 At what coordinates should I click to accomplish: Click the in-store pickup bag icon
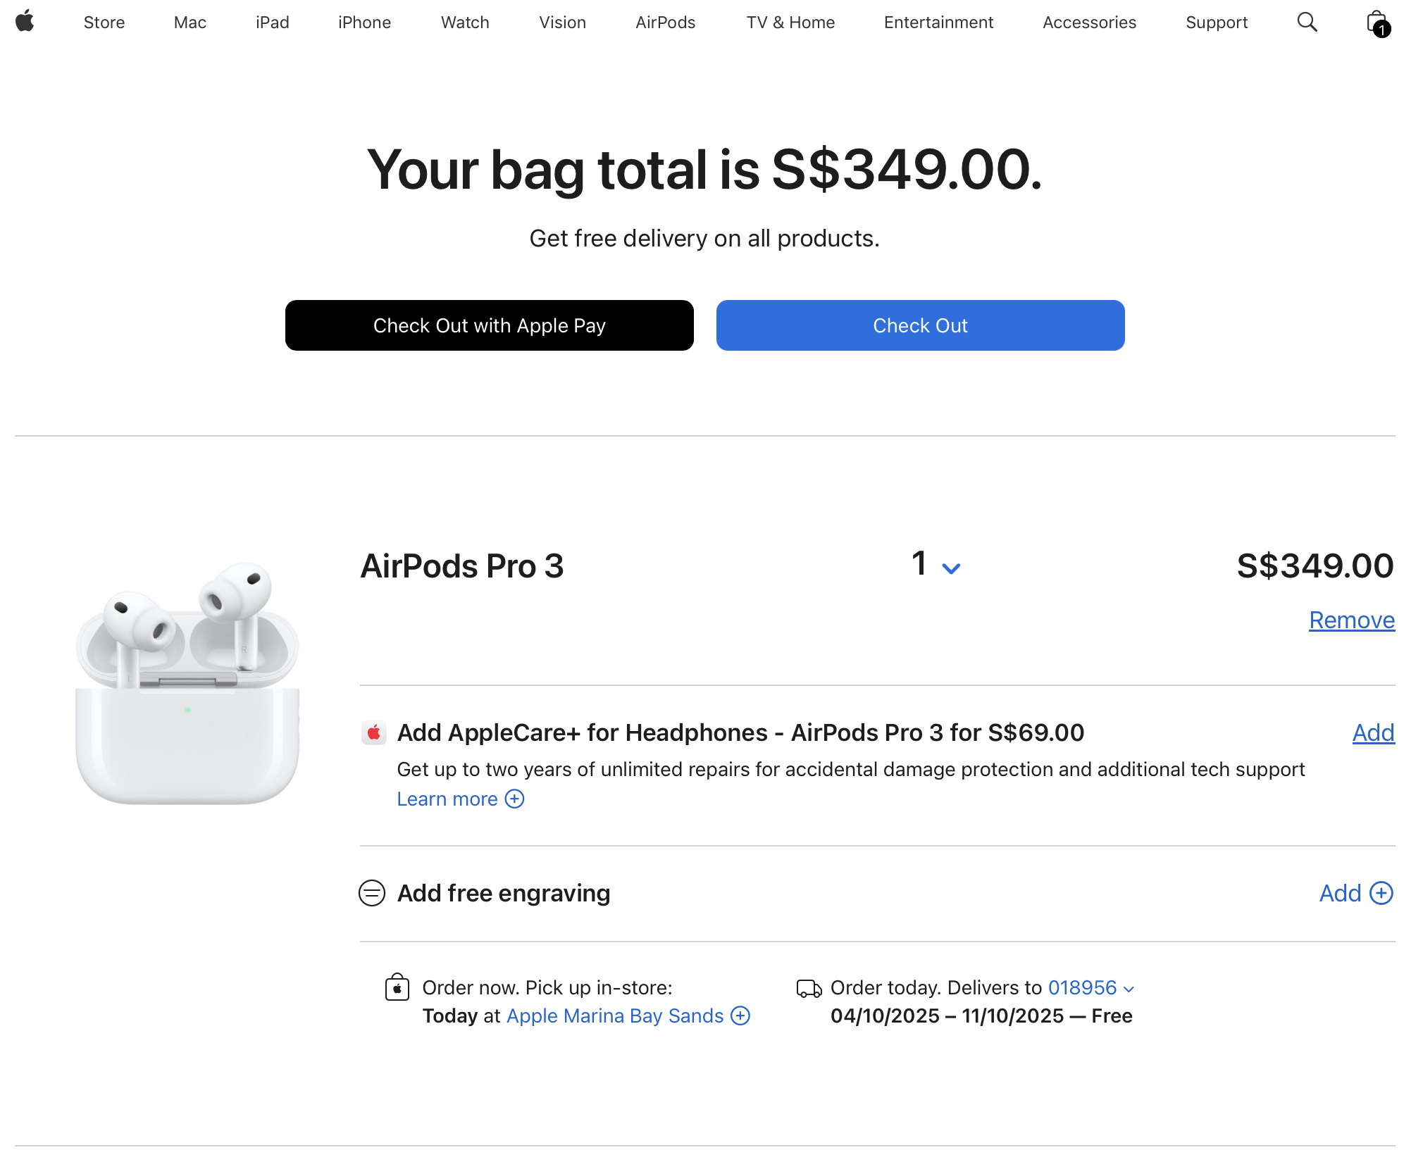coord(397,987)
